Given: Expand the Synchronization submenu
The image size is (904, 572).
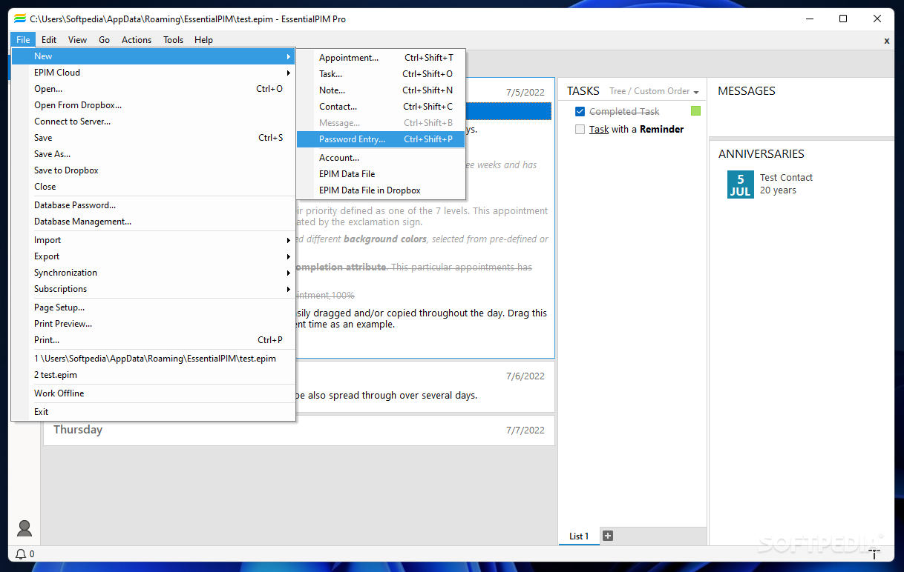Looking at the screenshot, I should click(154, 273).
